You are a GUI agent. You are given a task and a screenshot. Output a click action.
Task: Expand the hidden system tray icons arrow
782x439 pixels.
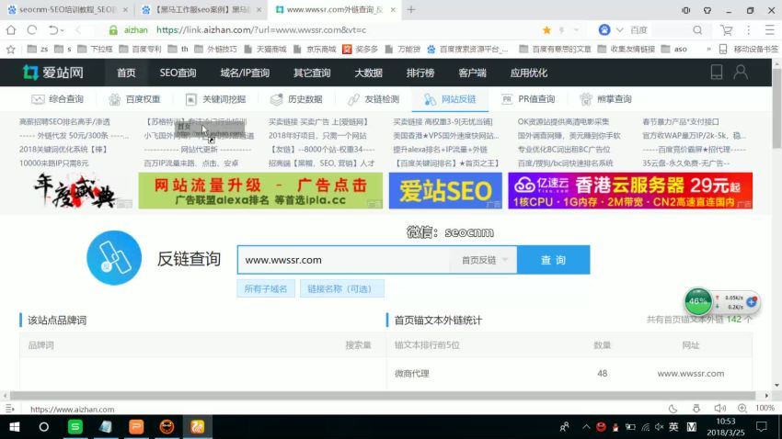tap(586, 427)
